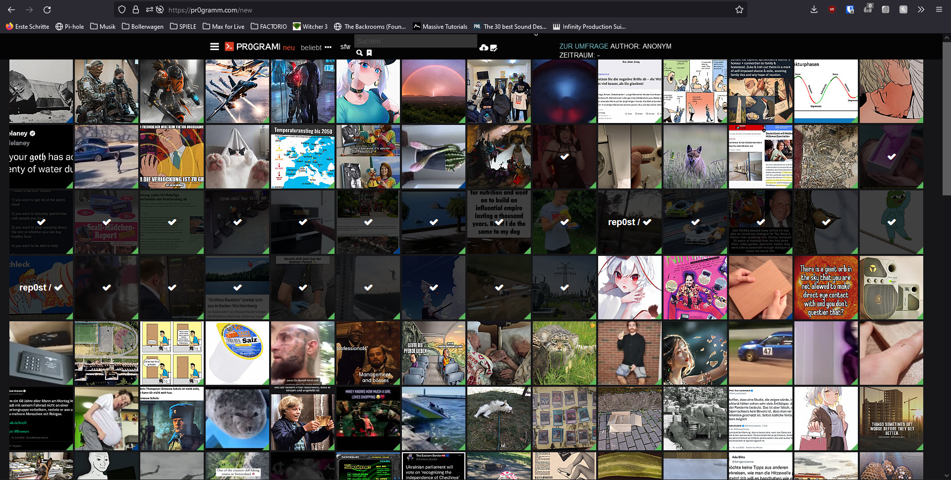Open the blue rally car number 47 thumbnail
This screenshot has height=480, width=951.
[x=761, y=353]
